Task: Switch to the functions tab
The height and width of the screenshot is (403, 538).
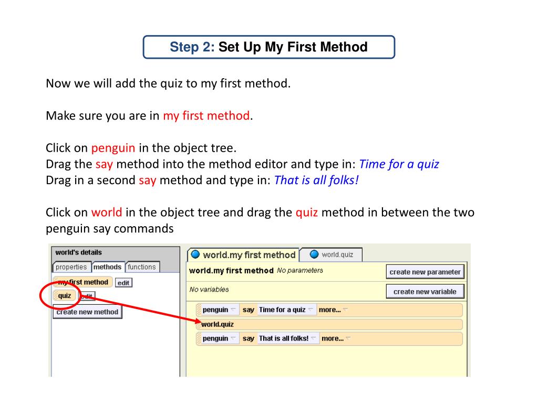Action: tap(142, 267)
